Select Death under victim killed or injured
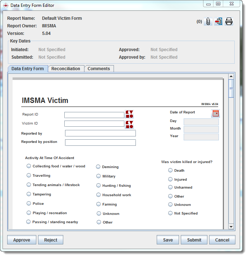Viewport: 248px width, 257px height. coord(170,170)
